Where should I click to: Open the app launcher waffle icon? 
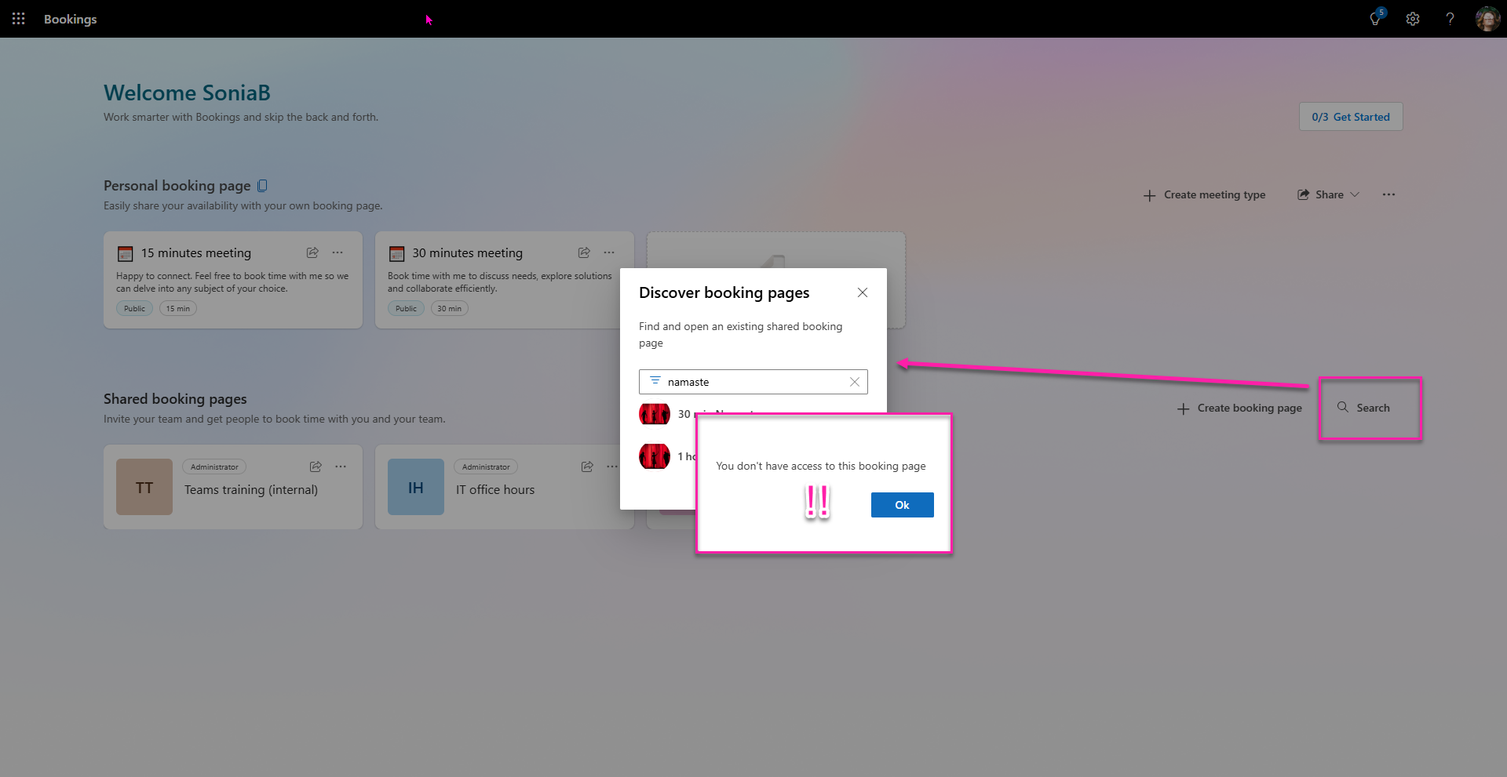pos(18,19)
